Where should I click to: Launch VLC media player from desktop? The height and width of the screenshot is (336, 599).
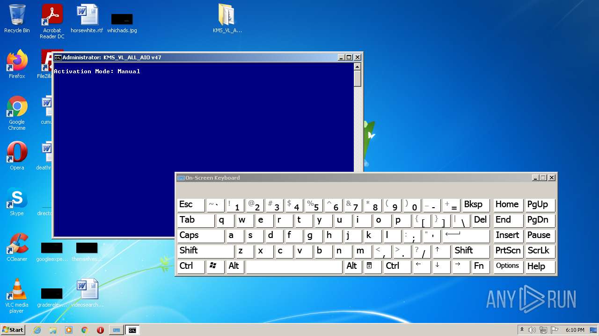click(17, 296)
